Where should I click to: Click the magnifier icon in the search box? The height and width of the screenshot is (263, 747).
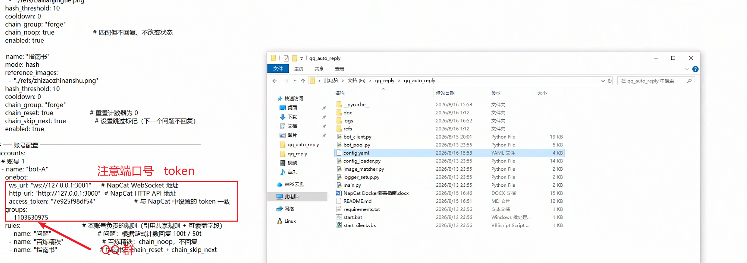tap(689, 81)
